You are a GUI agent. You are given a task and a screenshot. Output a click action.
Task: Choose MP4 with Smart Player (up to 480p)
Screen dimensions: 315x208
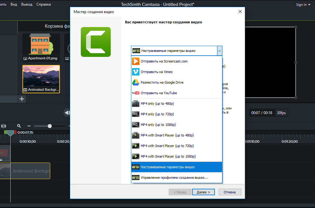pos(177,135)
